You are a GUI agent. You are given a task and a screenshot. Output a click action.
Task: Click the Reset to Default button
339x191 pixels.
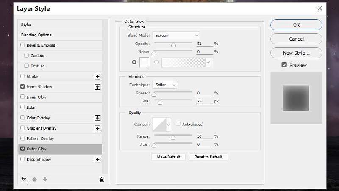click(208, 157)
